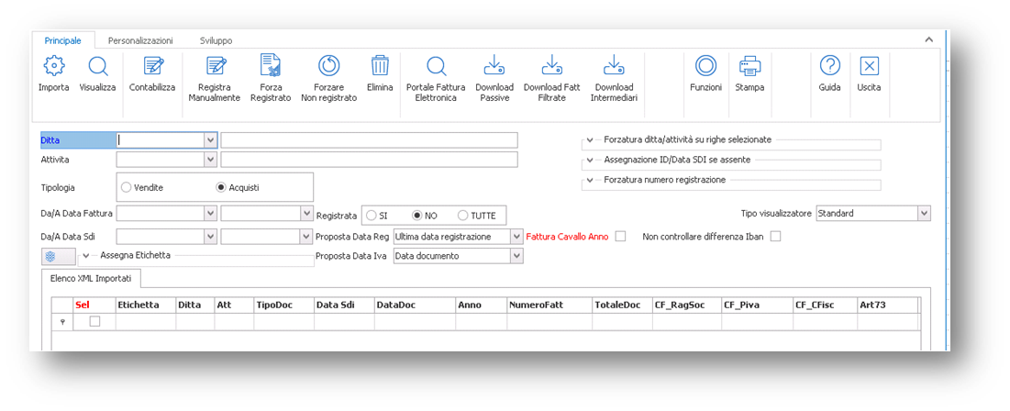This screenshot has width=1010, height=411.
Task: Open the Da Data Fattura date dropdown
Action: (x=211, y=213)
